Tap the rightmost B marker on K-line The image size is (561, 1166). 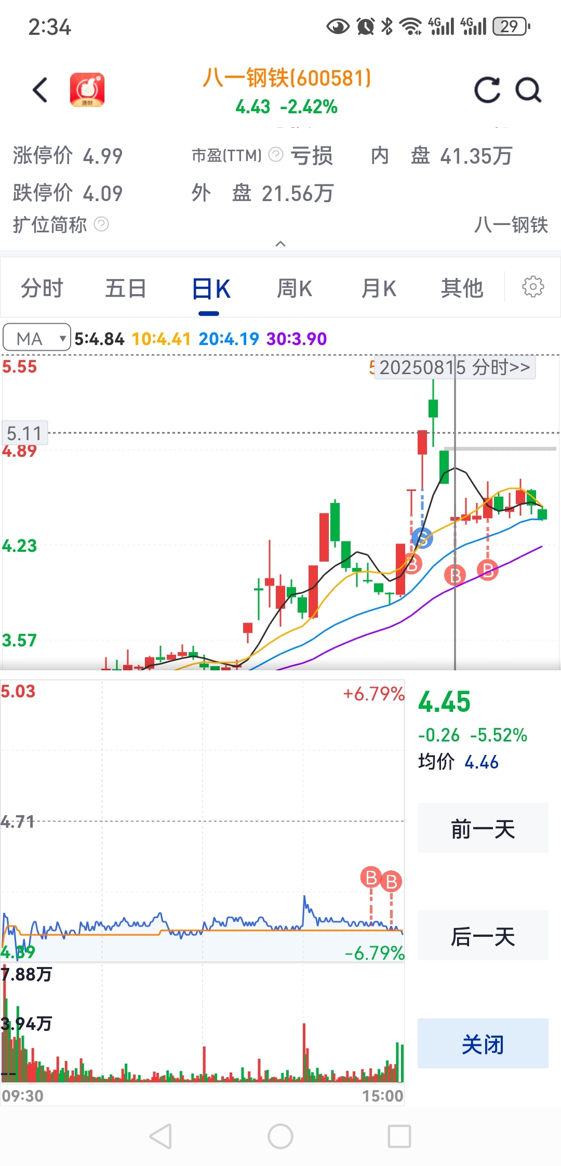click(x=488, y=570)
